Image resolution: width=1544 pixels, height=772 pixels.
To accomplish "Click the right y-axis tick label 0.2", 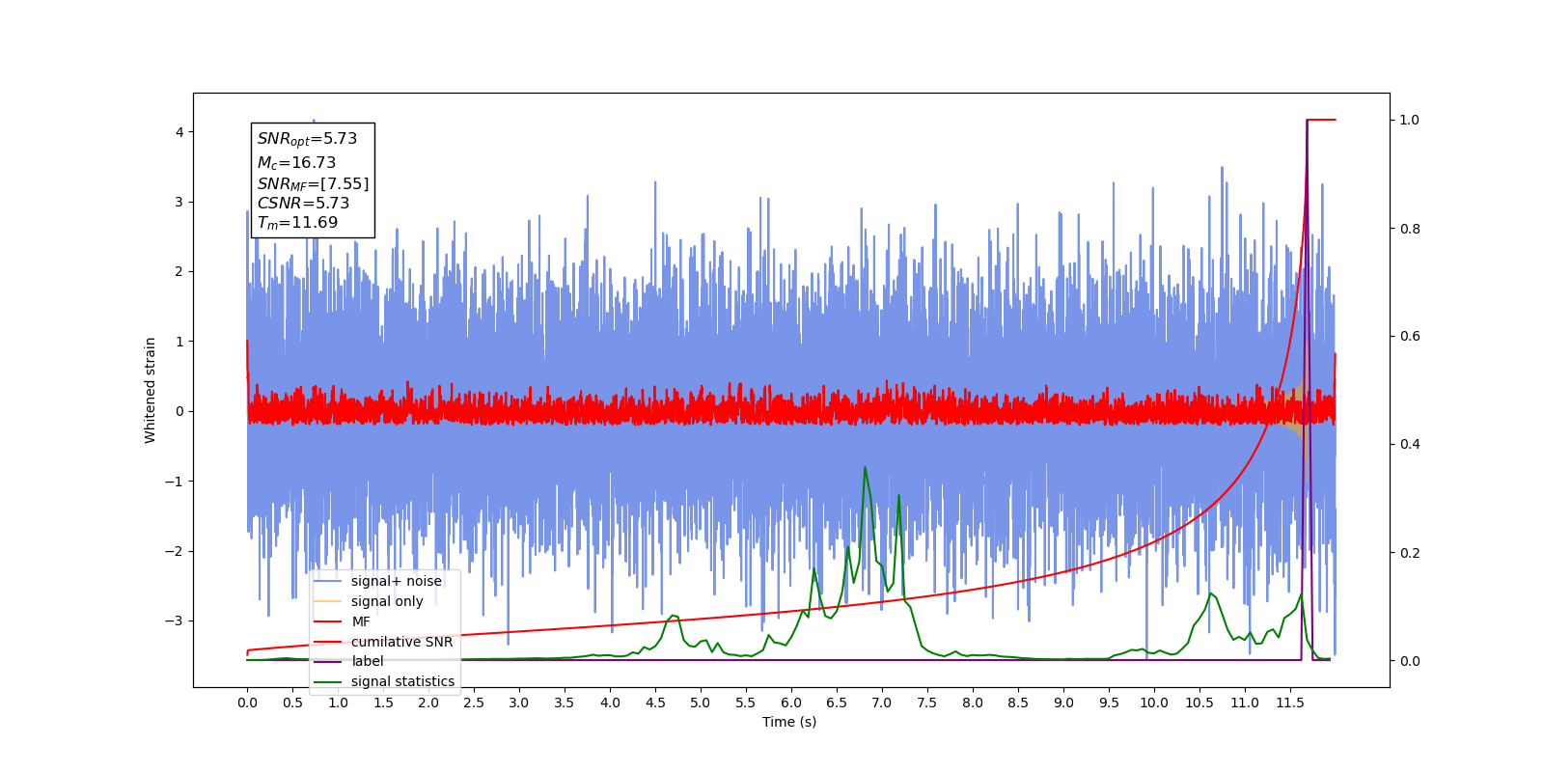I will 1410,553.
